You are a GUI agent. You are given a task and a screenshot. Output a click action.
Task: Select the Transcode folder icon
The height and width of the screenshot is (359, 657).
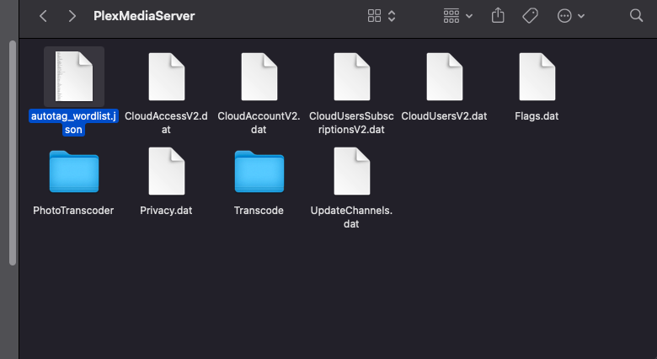coord(259,172)
